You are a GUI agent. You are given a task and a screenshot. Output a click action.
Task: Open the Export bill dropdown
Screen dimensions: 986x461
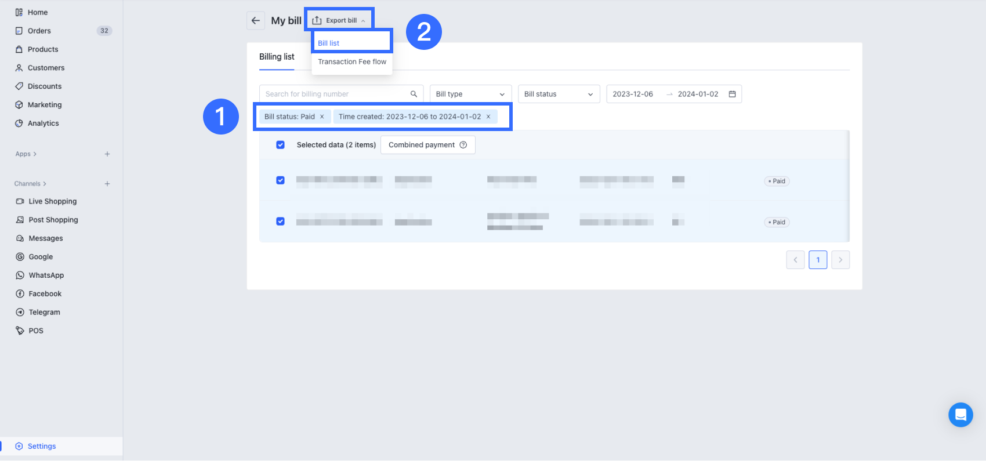[339, 20]
